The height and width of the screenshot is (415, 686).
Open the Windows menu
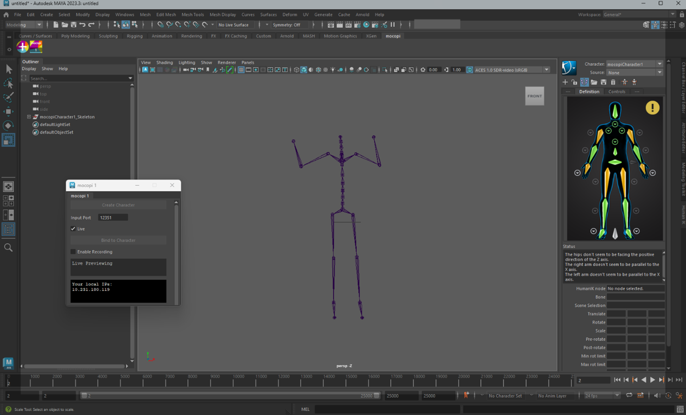125,15
